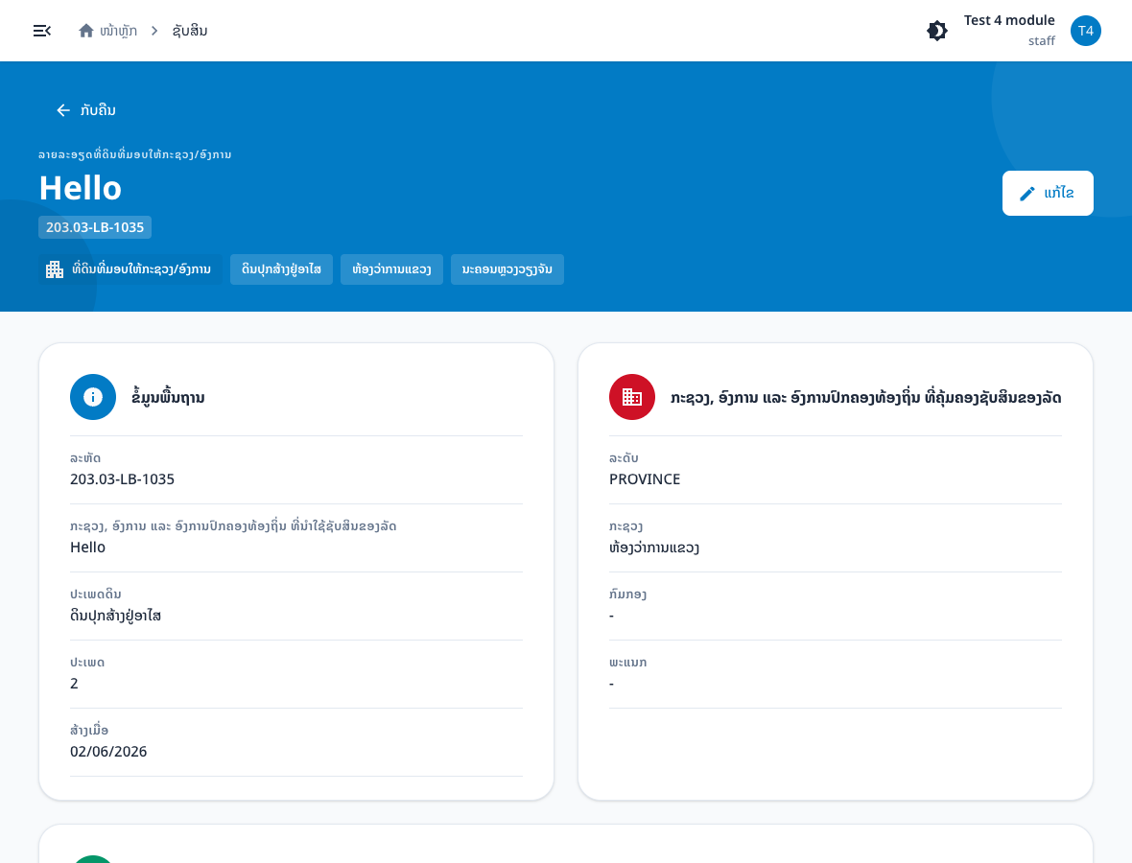
Task: Toggle dark mode brightness icon
Action: (x=937, y=31)
